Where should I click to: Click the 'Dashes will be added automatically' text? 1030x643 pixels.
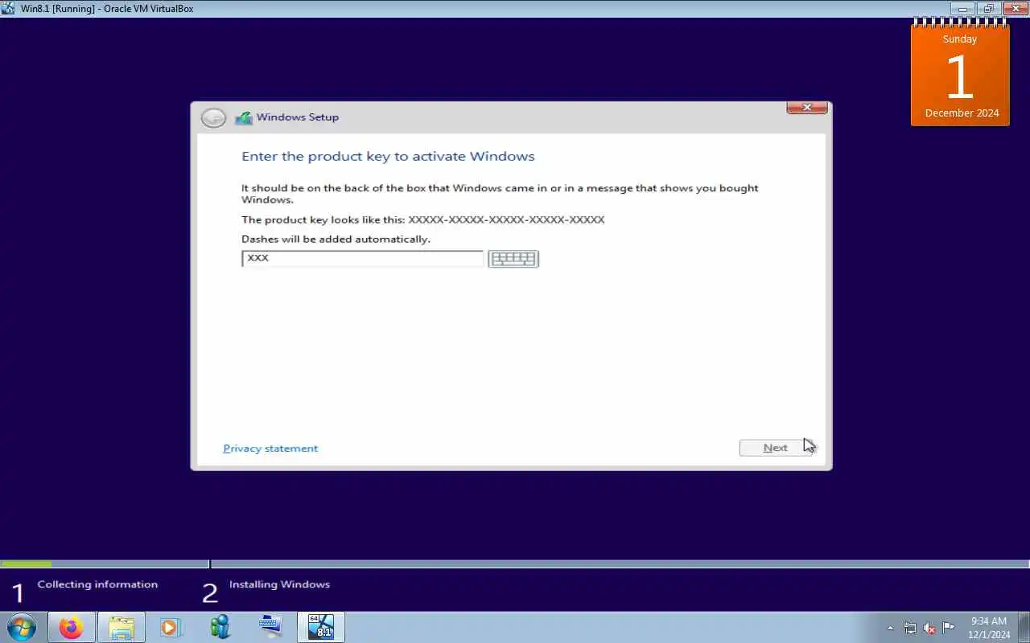[336, 239]
